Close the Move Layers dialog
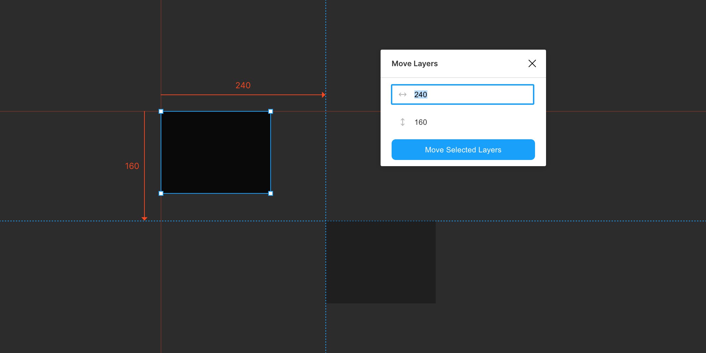 (x=532, y=63)
